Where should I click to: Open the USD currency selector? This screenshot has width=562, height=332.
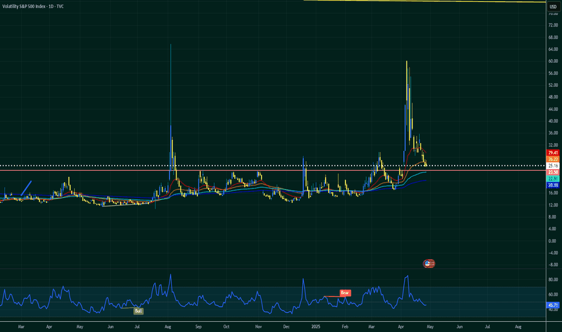(553, 7)
